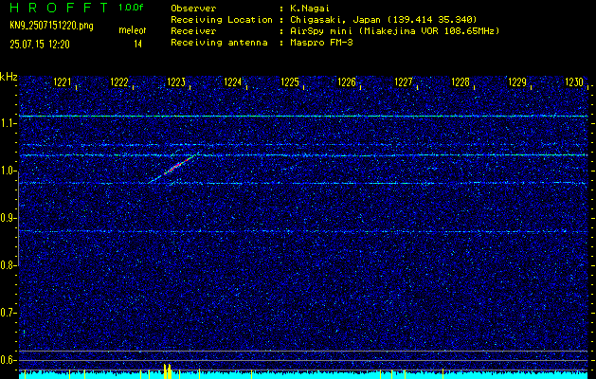Viewport: 596px width, 379px height.
Task: Click the Receiving antenna label
Action: tap(219, 43)
